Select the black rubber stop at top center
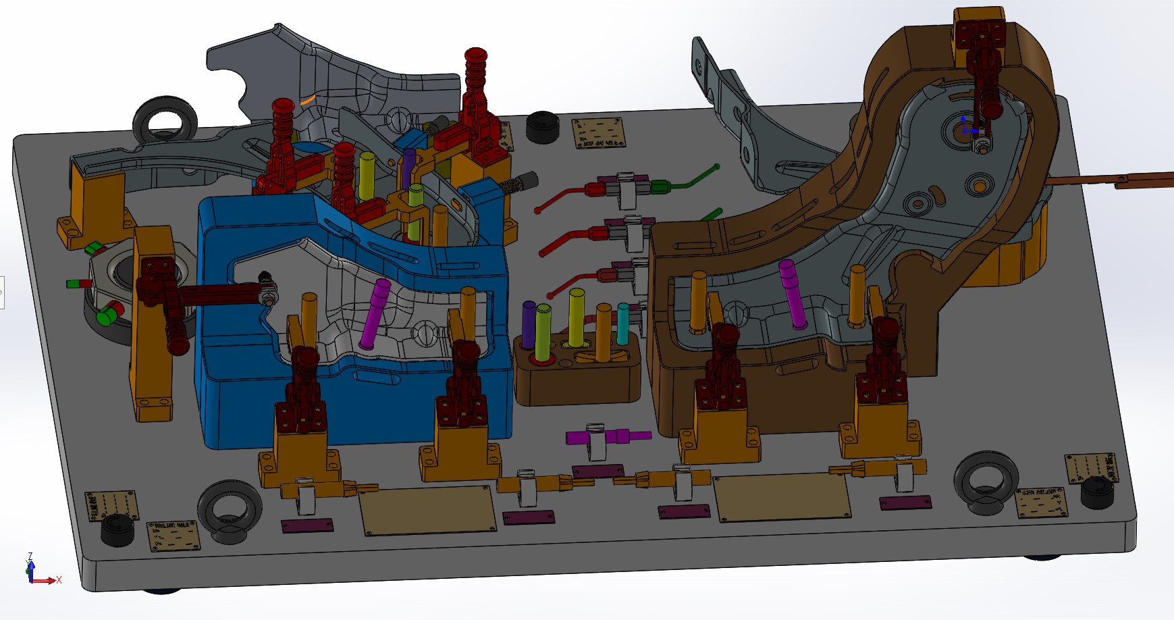Screen dimensions: 1174x620 coord(543,127)
